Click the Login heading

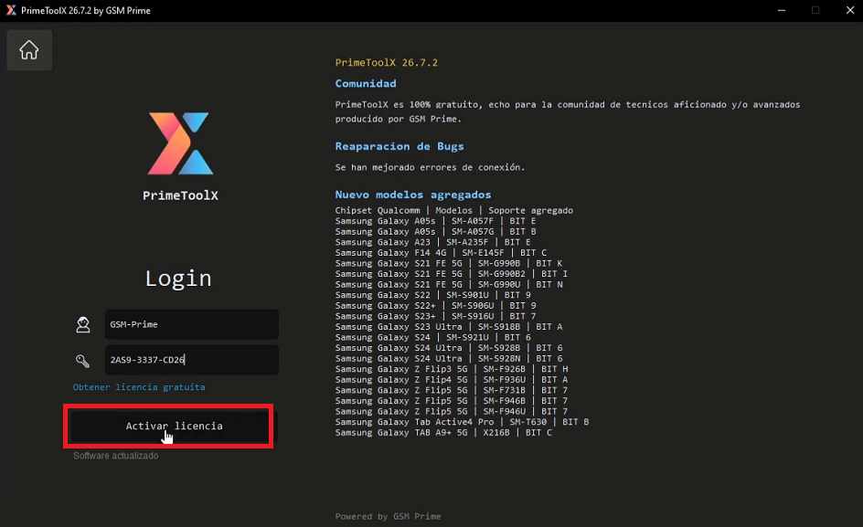[178, 279]
